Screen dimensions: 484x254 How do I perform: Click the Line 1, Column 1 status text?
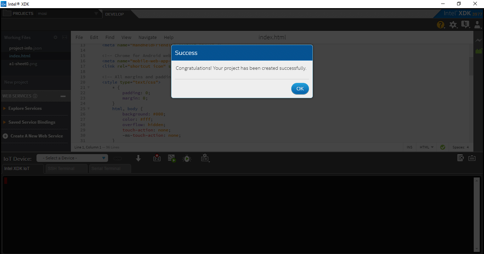pos(88,147)
